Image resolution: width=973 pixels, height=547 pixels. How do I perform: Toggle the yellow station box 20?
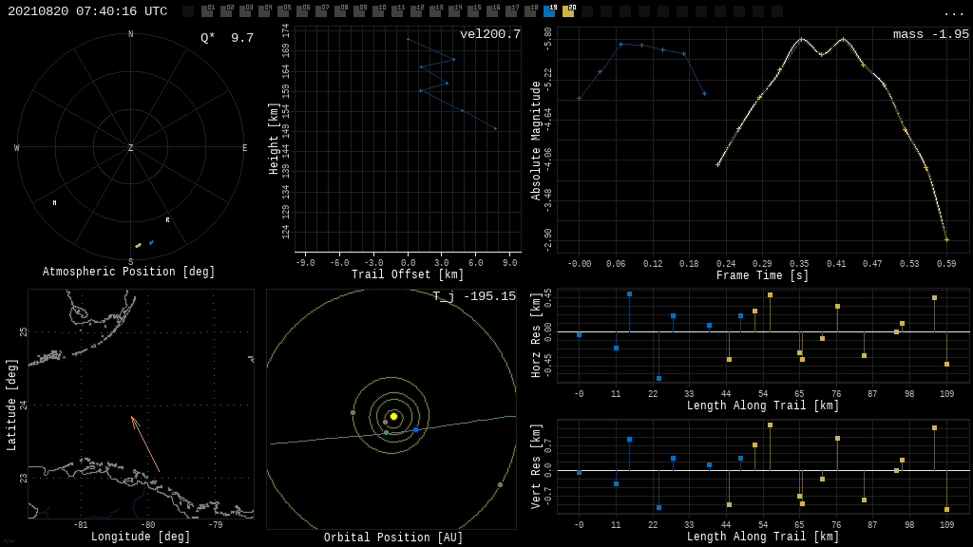coord(568,10)
